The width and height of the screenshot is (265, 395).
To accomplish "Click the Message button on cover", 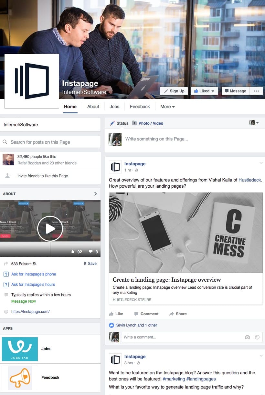I will 235,91.
